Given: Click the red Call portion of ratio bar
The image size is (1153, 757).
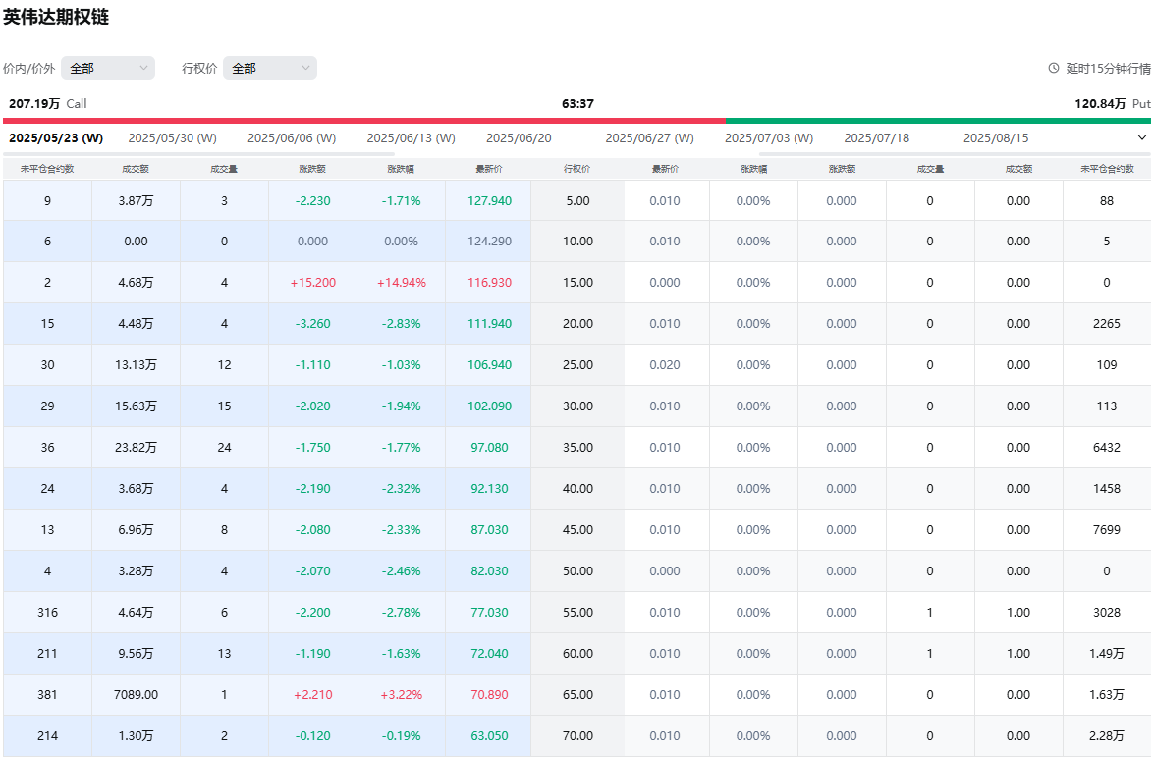Looking at the screenshot, I should pos(364,121).
